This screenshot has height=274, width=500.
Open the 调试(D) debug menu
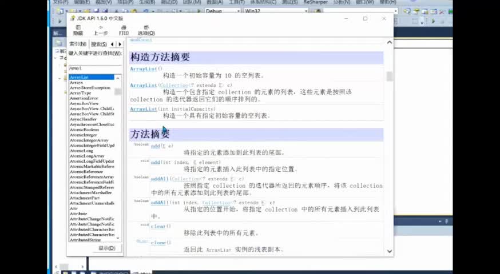(x=169, y=2)
